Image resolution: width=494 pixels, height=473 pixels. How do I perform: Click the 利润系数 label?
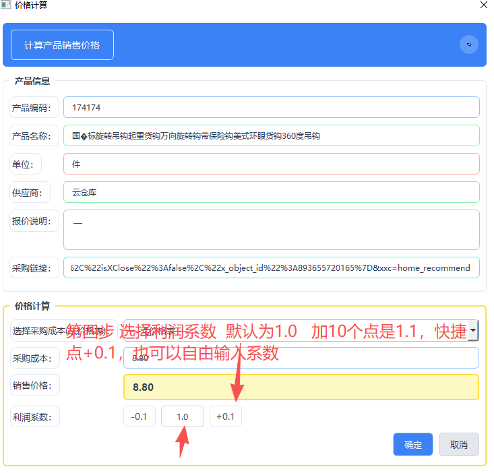(x=34, y=416)
